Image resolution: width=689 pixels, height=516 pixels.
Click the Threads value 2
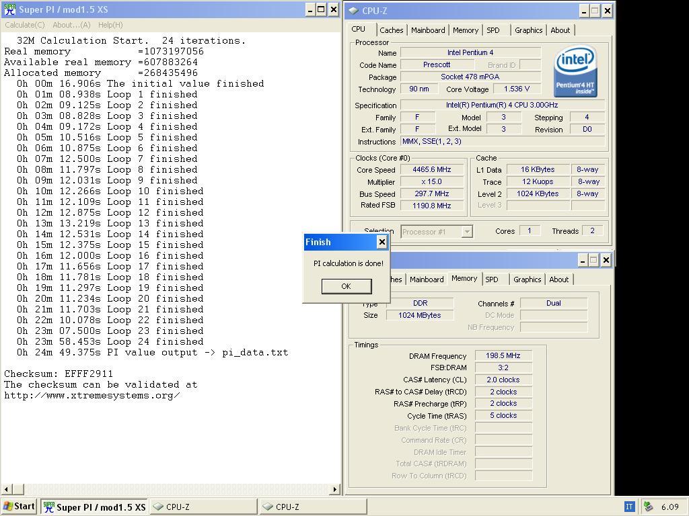click(x=592, y=231)
